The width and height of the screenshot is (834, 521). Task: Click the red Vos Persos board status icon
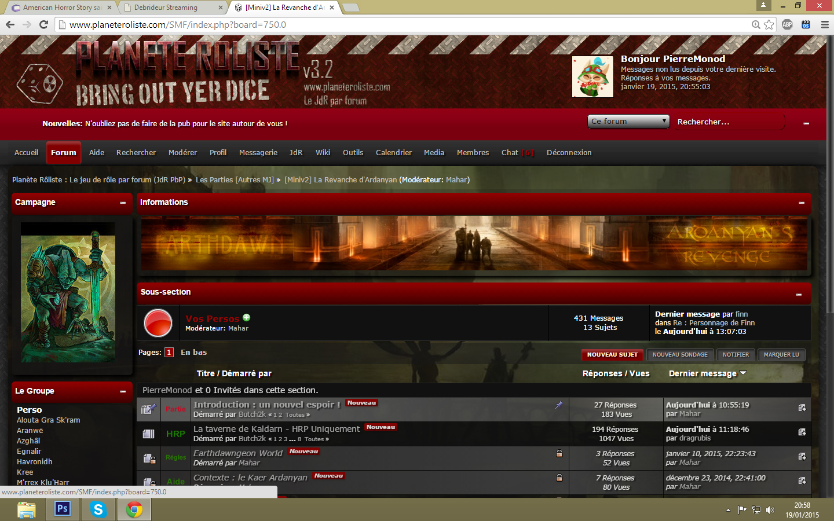point(158,323)
